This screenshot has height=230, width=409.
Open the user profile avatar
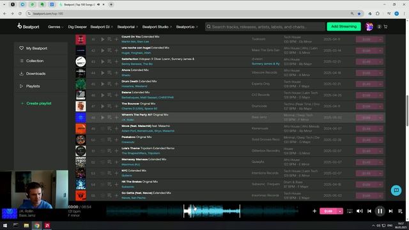[369, 27]
